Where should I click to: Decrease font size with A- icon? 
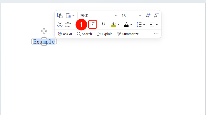point(156,15)
